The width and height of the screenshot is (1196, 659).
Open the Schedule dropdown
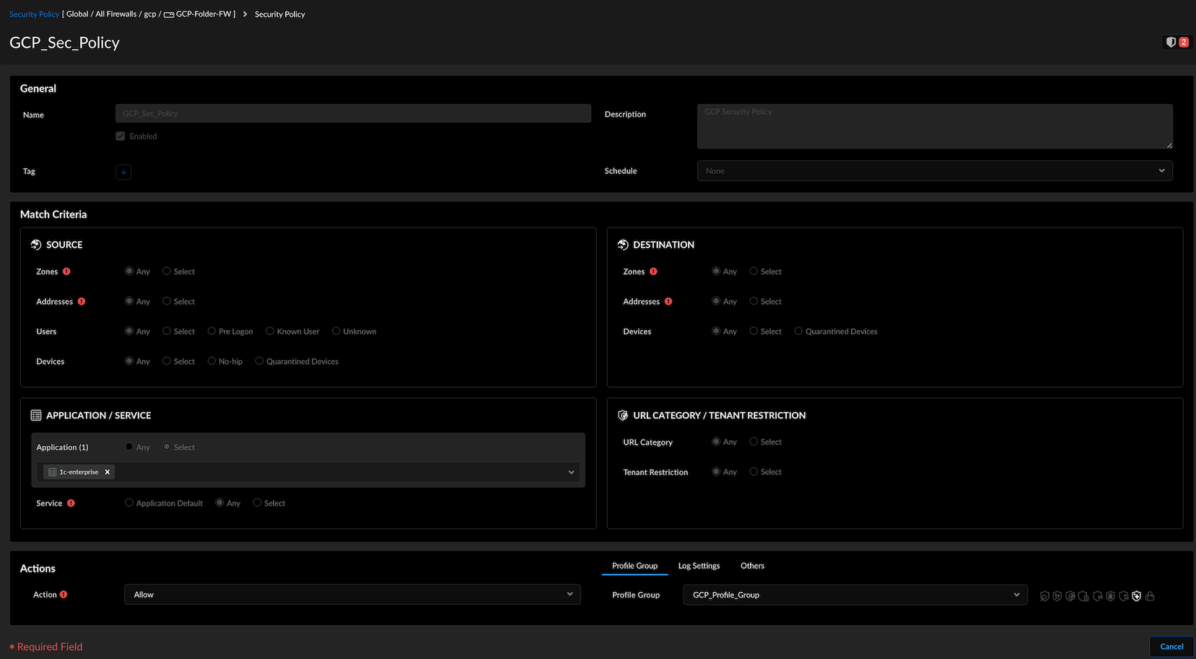pyautogui.click(x=934, y=171)
